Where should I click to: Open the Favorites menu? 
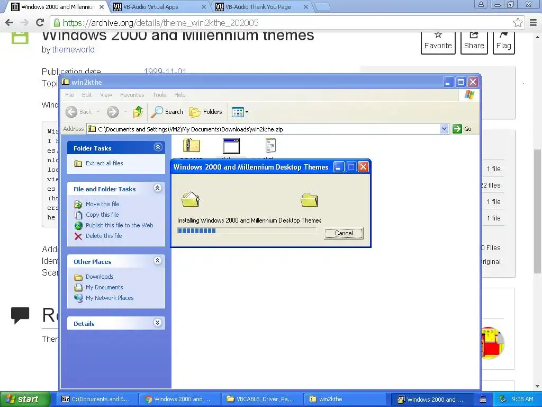tap(132, 95)
